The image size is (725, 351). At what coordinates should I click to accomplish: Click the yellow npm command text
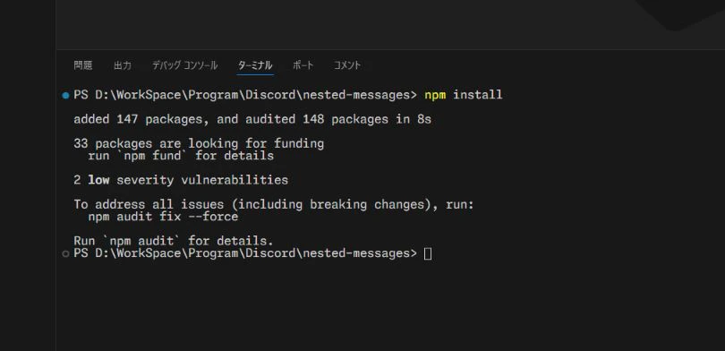point(435,95)
